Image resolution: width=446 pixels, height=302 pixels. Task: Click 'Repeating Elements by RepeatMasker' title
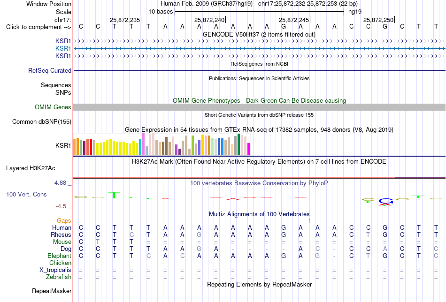coord(259,284)
